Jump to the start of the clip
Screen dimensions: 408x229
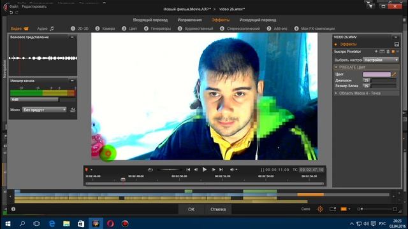(188, 170)
